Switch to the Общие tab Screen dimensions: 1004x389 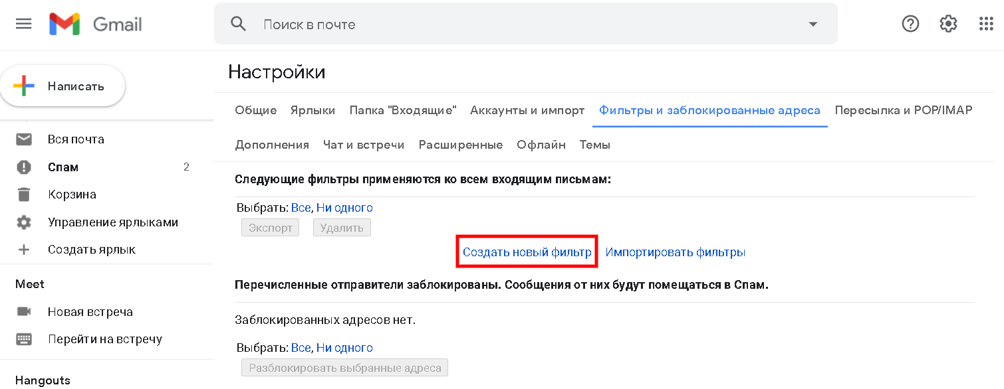pos(255,110)
